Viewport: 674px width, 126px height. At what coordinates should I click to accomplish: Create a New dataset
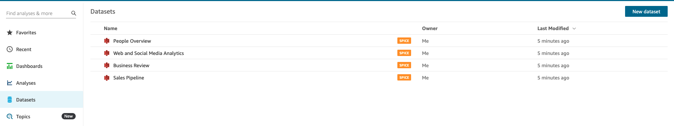pyautogui.click(x=646, y=12)
